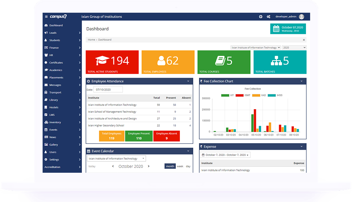Switch calendar to day view

click(x=188, y=166)
